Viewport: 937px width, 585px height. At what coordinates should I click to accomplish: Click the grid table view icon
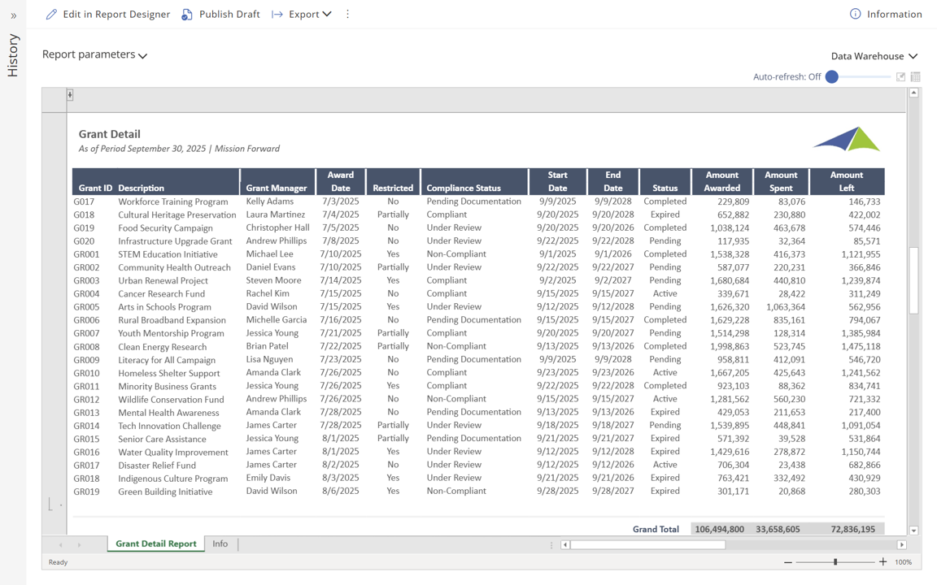tap(916, 77)
